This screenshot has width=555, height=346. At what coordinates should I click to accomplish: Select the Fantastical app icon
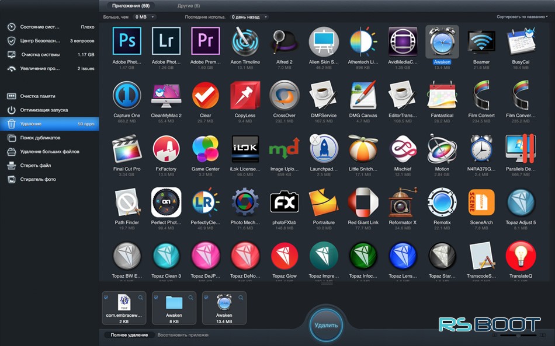click(442, 96)
